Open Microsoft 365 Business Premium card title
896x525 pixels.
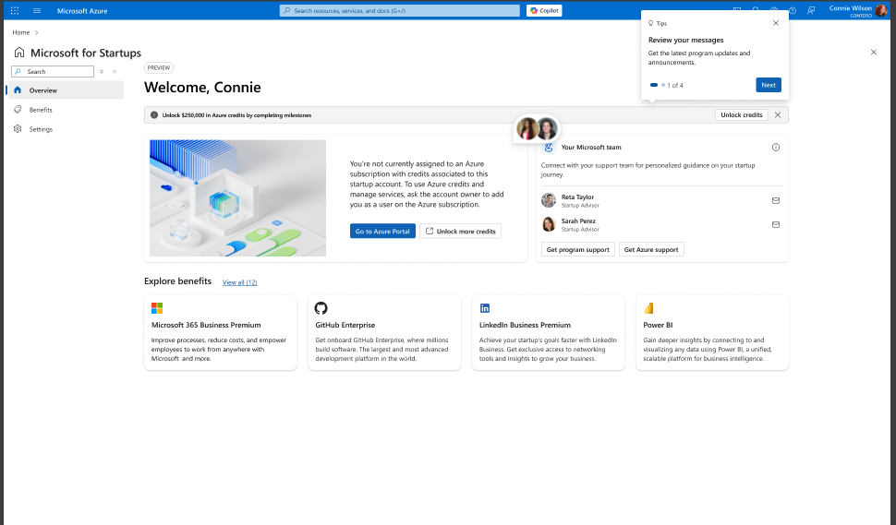(x=206, y=325)
